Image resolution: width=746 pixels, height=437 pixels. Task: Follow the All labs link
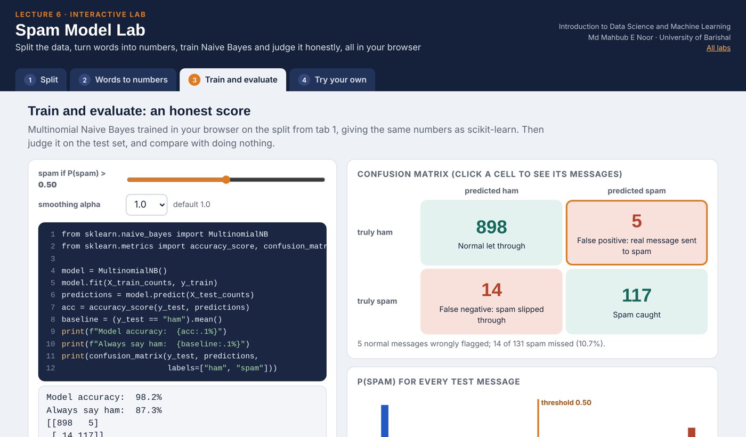click(718, 48)
